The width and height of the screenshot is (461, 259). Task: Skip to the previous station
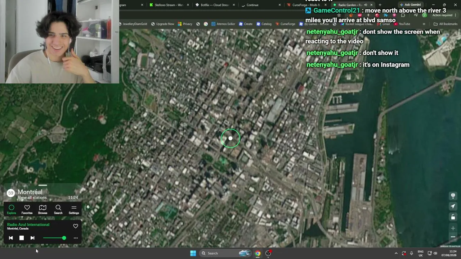[x=11, y=238]
